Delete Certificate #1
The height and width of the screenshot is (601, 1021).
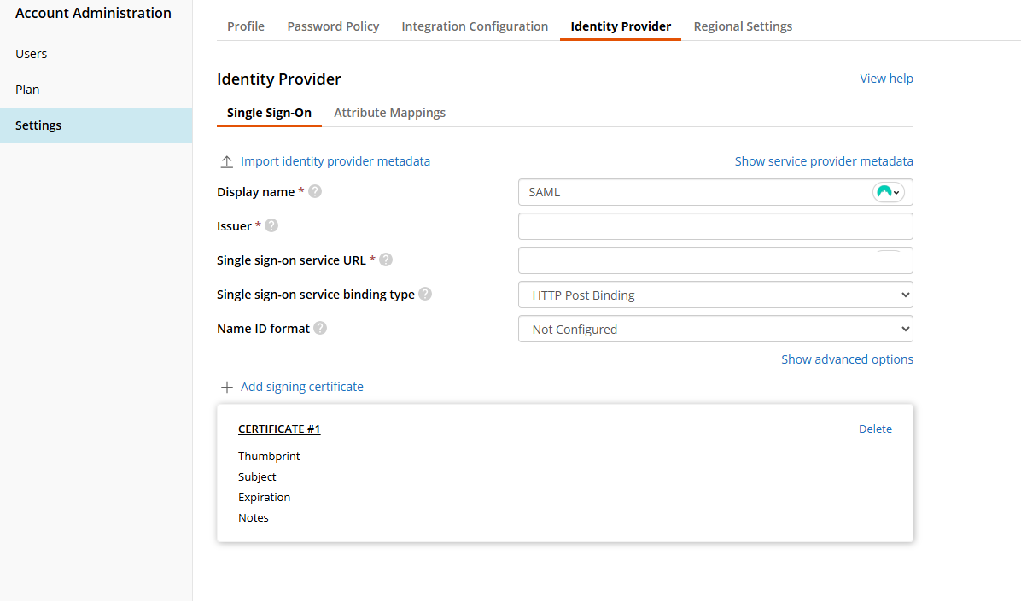click(x=875, y=429)
